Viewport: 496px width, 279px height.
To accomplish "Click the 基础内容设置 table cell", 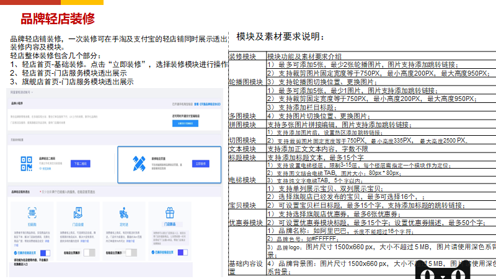I will click(x=247, y=251).
